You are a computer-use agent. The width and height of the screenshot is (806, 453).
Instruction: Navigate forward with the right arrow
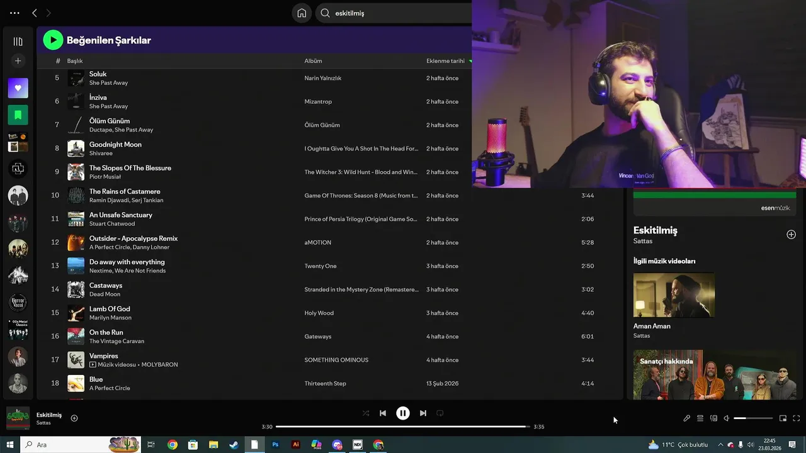(x=48, y=13)
